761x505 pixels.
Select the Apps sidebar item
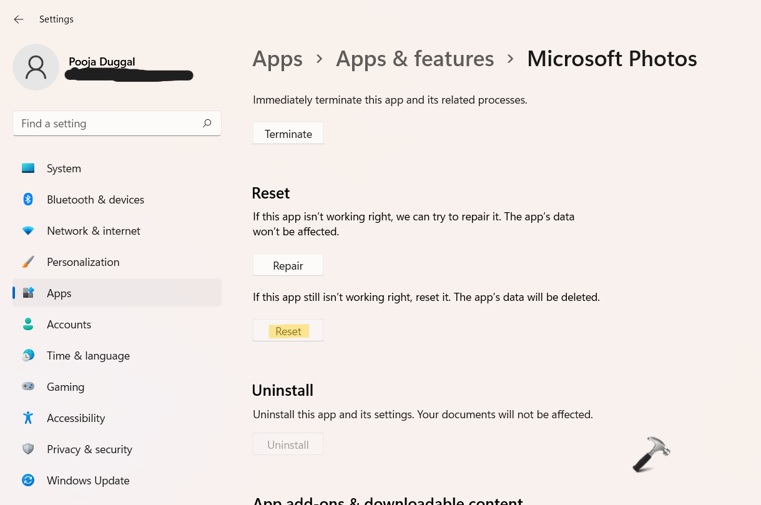(59, 293)
